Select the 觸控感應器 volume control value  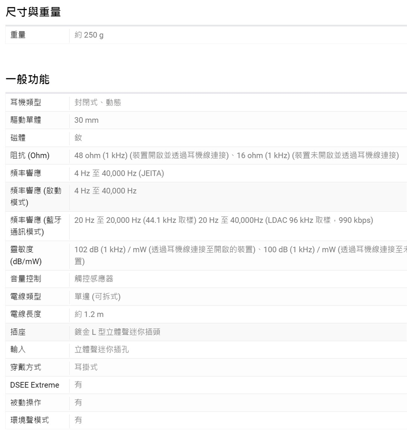pyautogui.click(x=94, y=279)
